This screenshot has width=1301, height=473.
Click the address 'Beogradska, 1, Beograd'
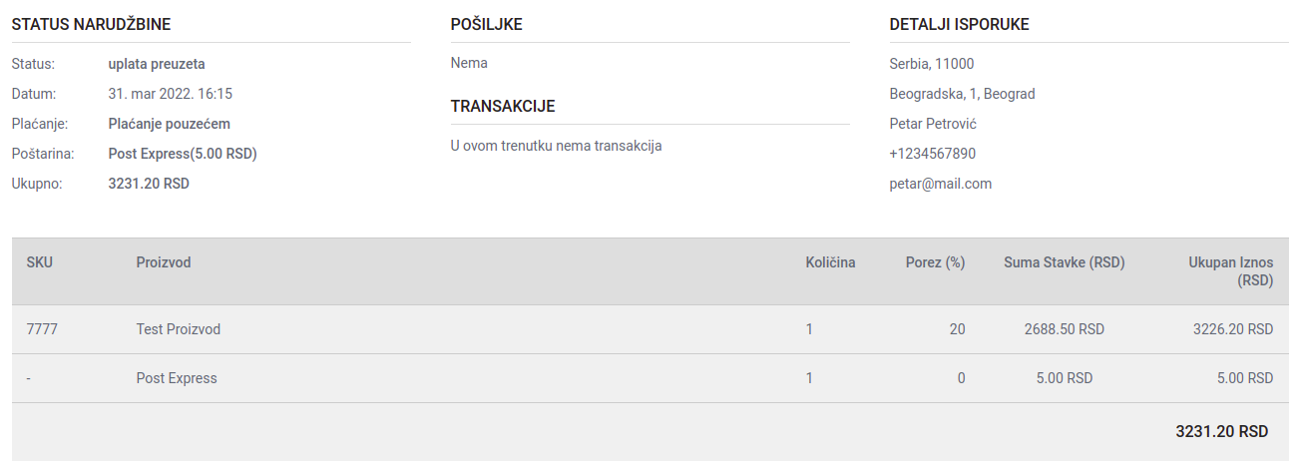pos(962,94)
